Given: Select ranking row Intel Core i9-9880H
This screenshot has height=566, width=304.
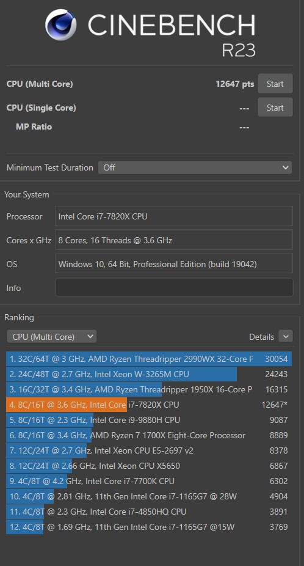Looking at the screenshot, I should click(x=149, y=420).
